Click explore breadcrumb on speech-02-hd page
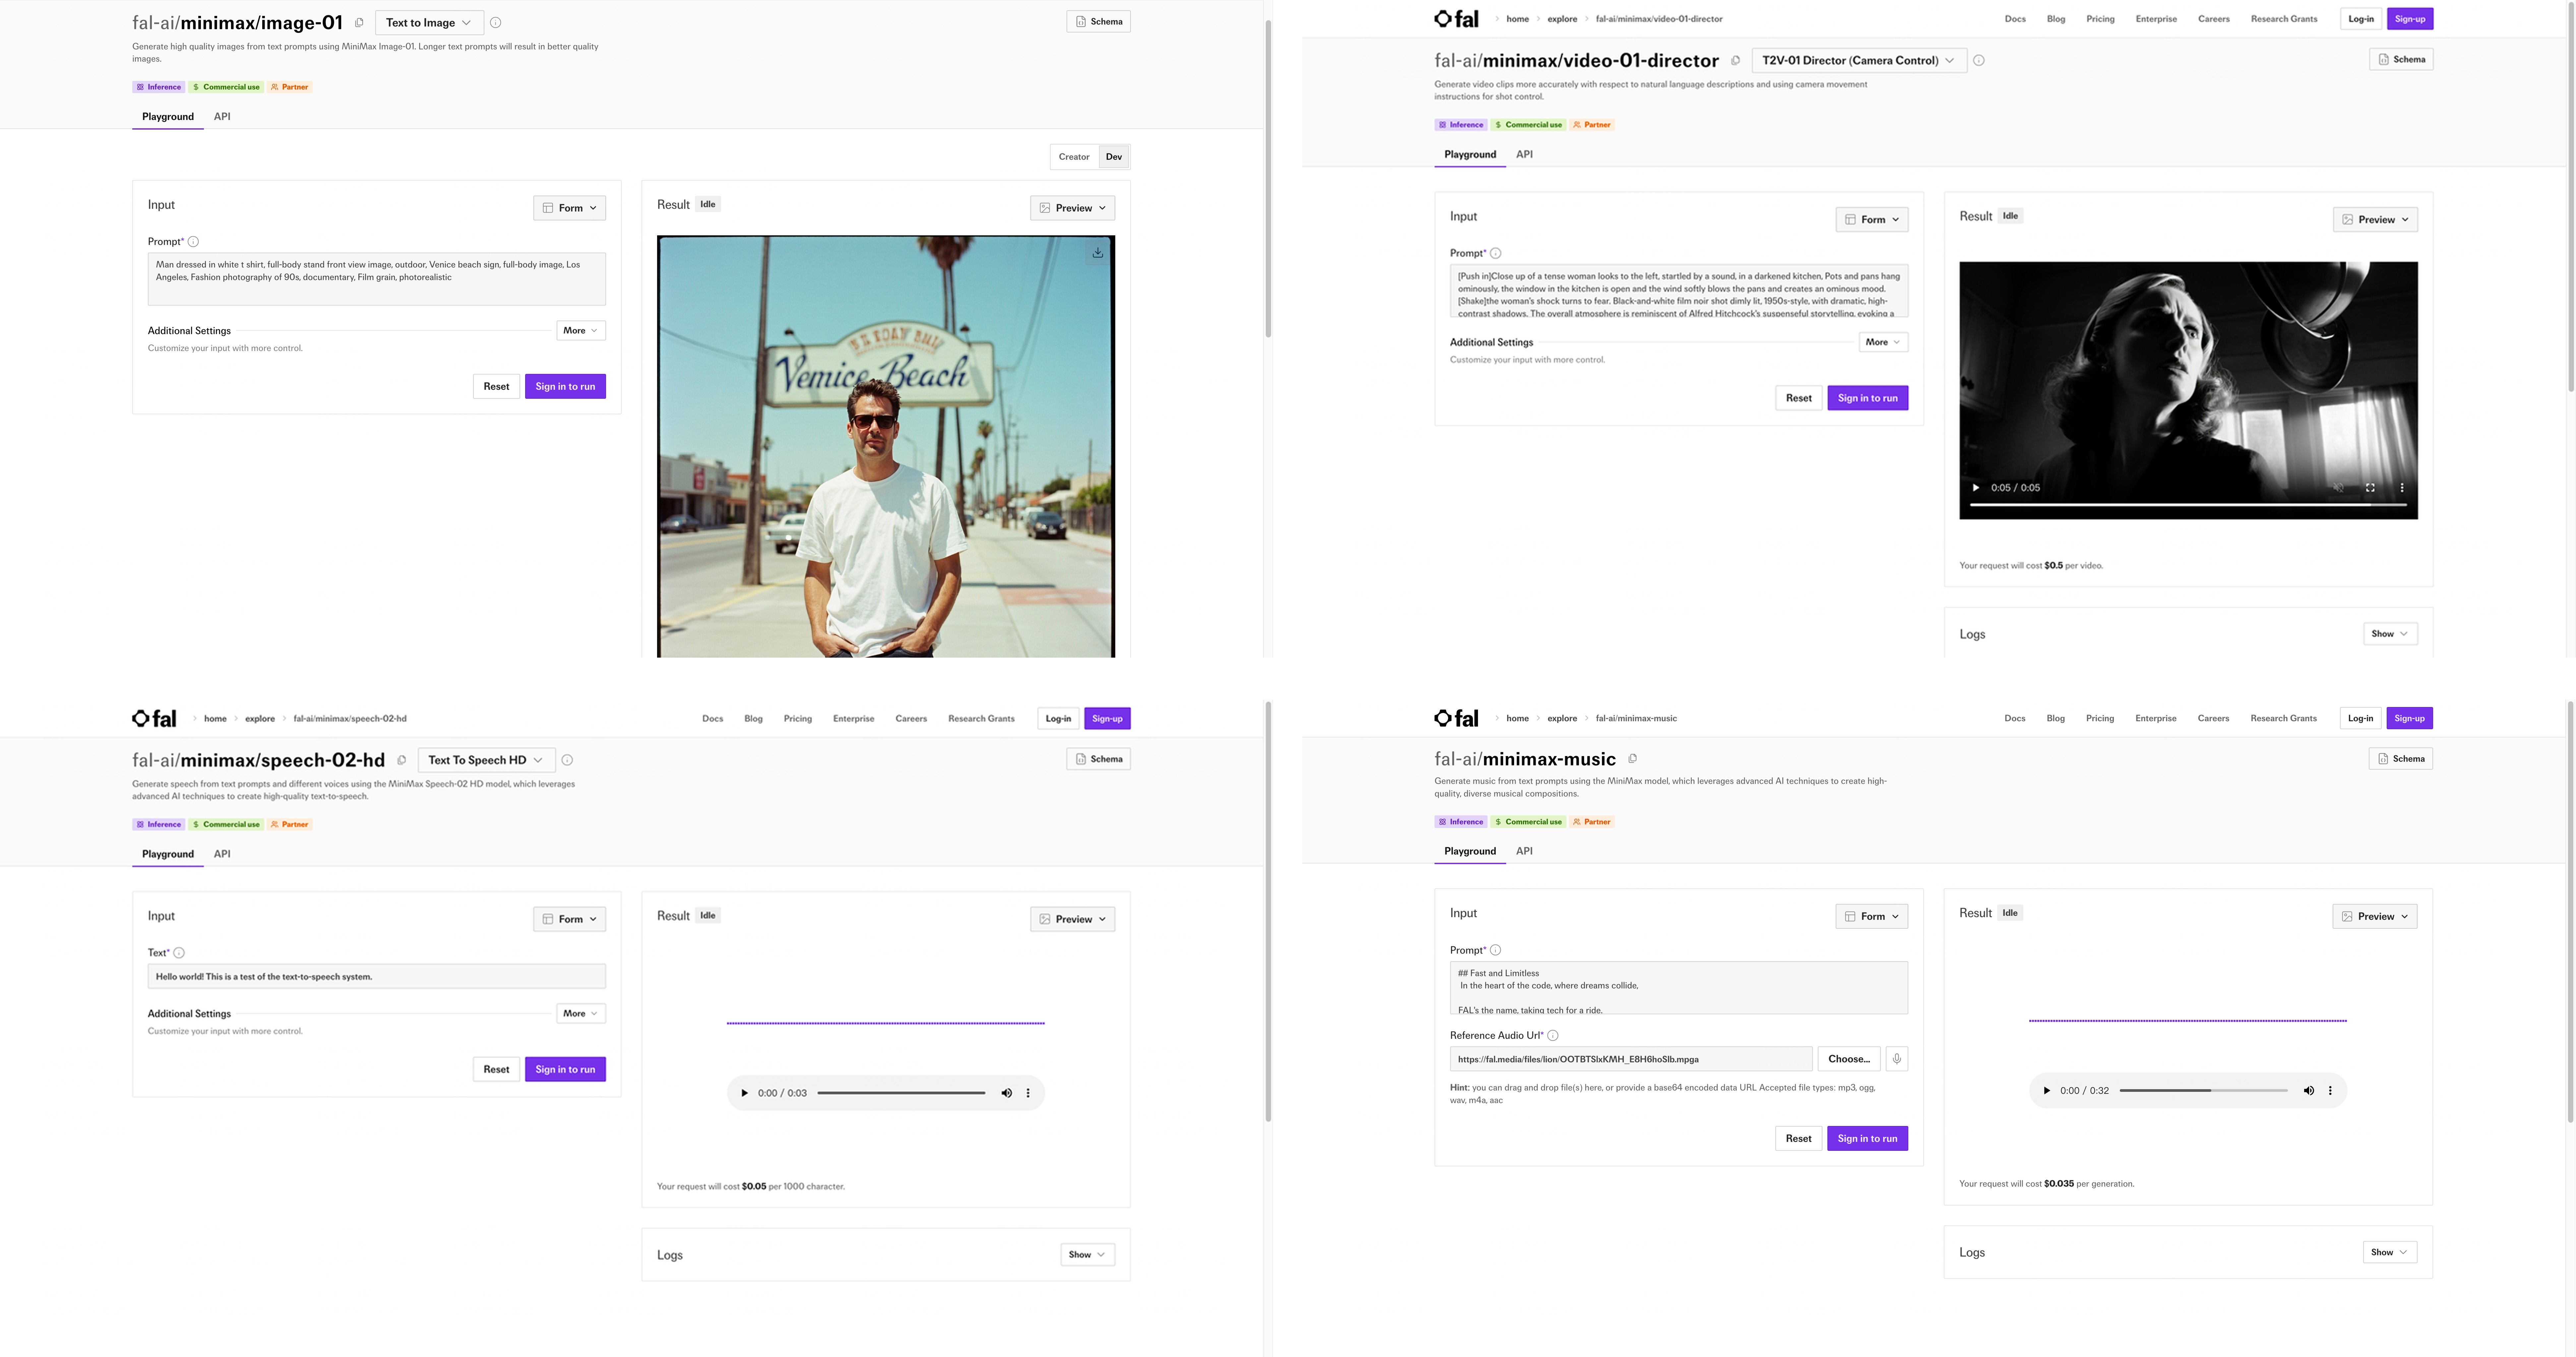Viewport: 2576px width, 1357px height. [x=260, y=719]
